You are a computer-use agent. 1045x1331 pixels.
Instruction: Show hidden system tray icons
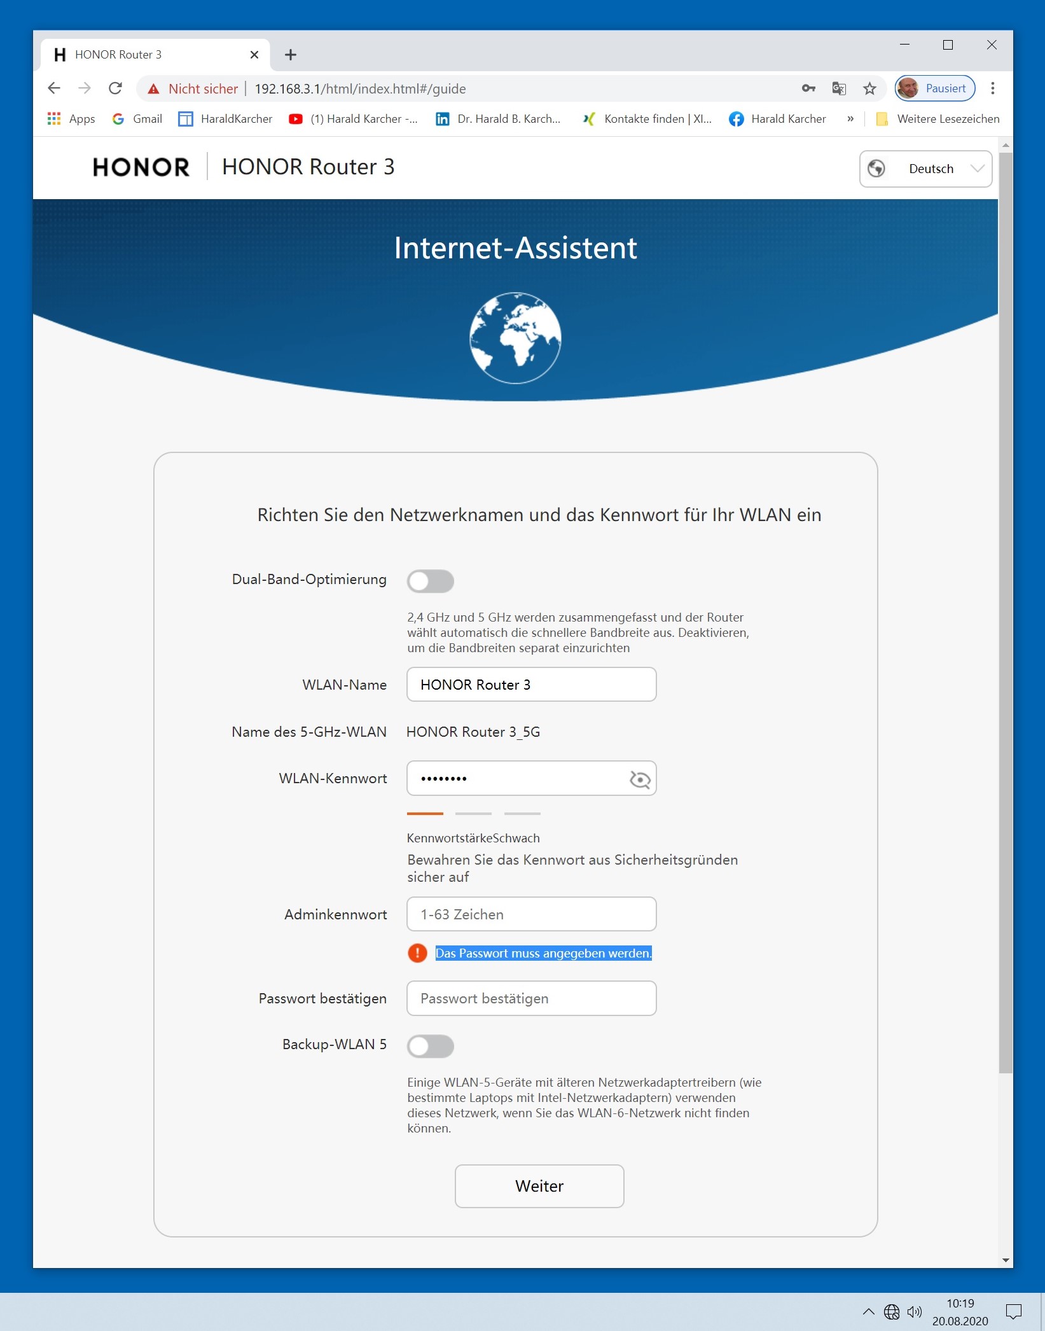pyautogui.click(x=868, y=1311)
